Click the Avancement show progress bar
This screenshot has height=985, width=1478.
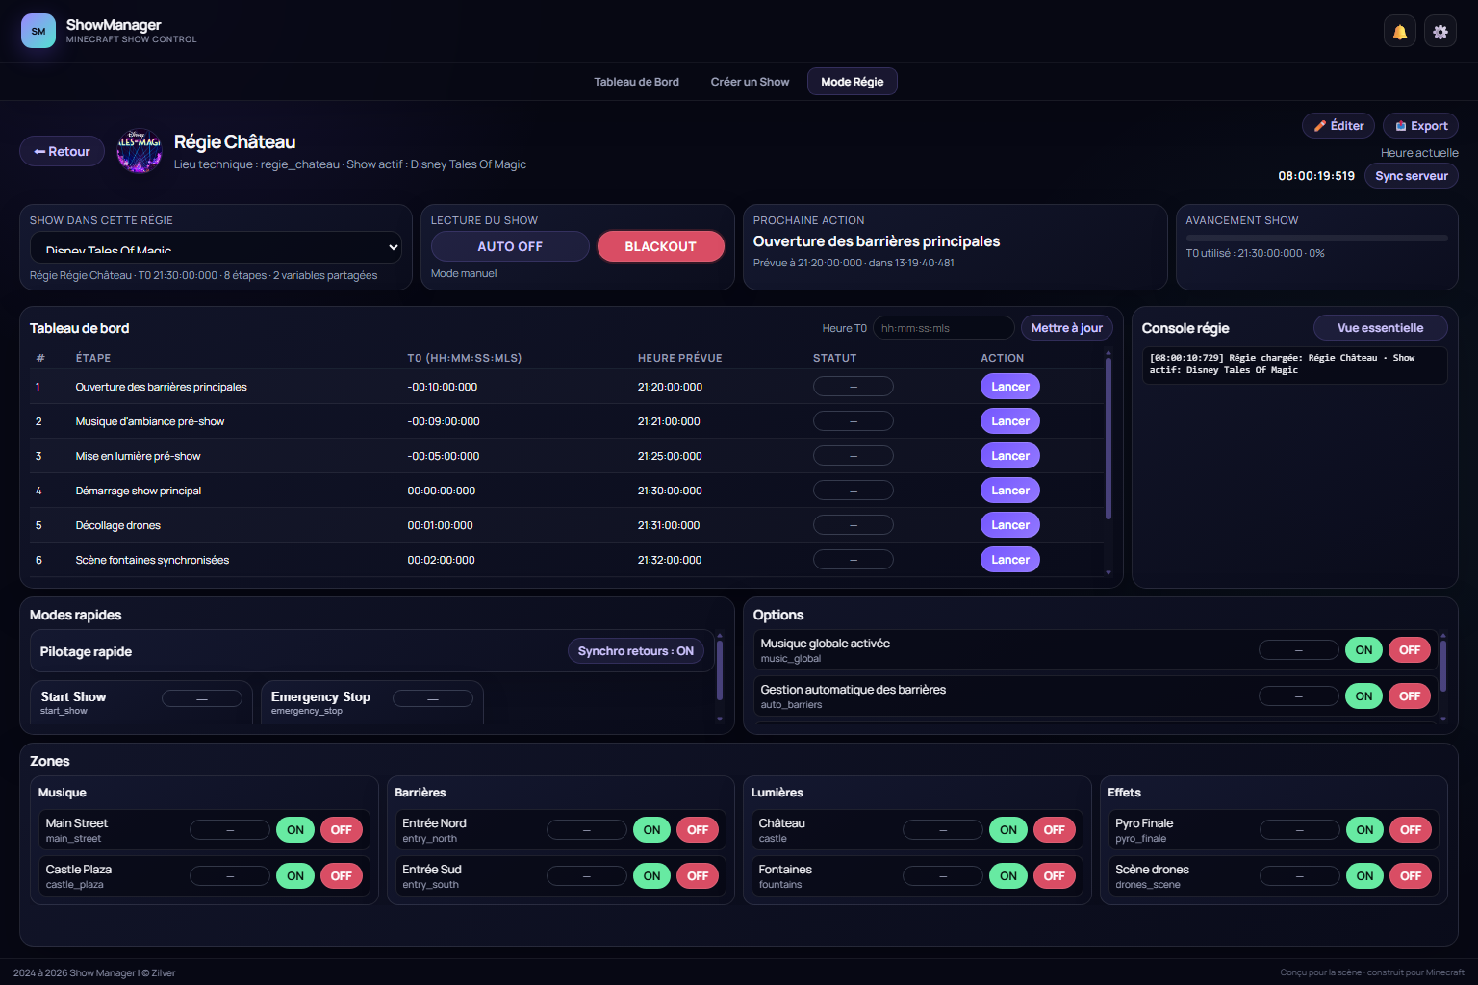point(1316,238)
